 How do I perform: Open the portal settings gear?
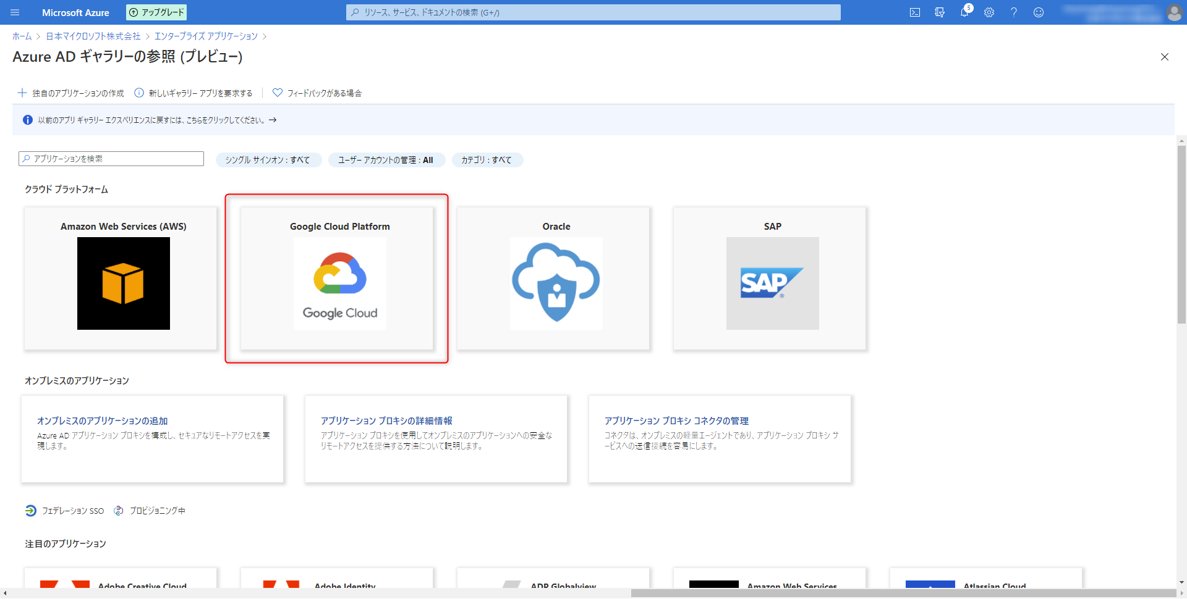989,12
